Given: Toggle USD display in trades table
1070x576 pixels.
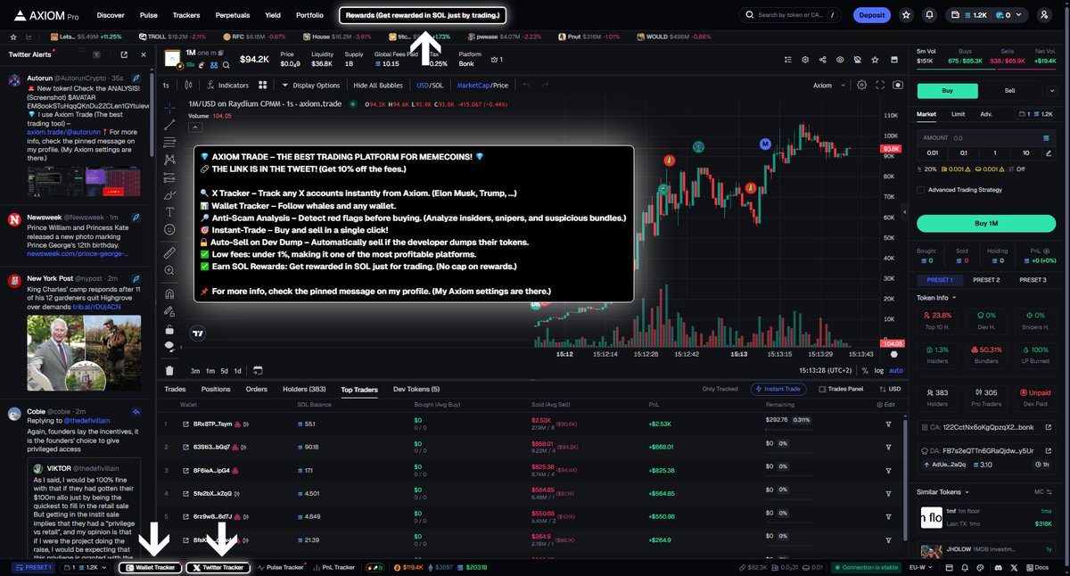Looking at the screenshot, I should click(x=890, y=389).
